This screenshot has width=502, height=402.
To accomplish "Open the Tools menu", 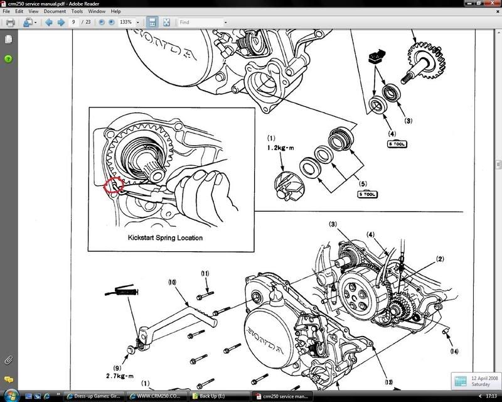I will tap(77, 11).
